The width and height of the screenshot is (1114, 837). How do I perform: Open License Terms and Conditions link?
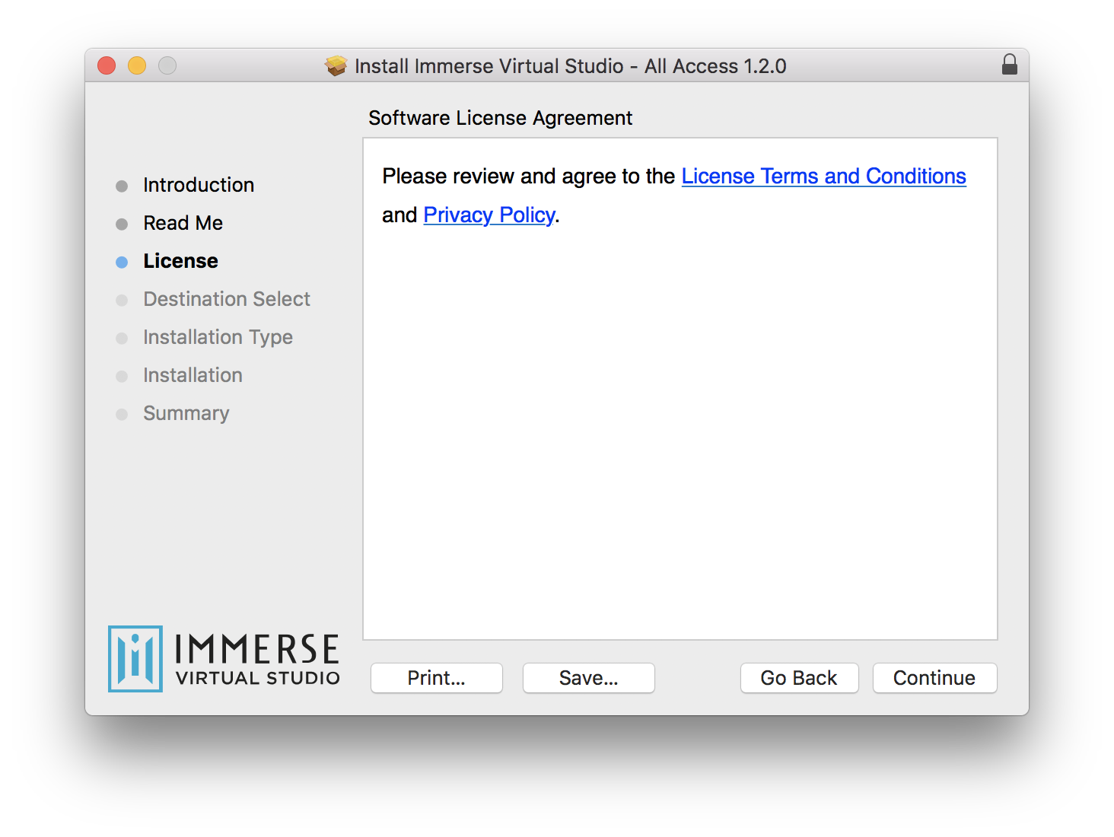pos(823,177)
